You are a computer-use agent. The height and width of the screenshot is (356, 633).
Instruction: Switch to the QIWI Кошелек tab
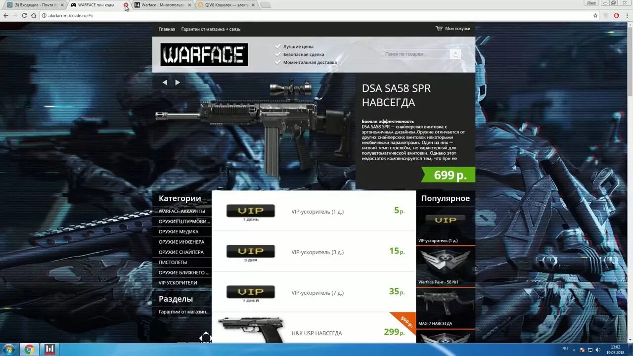[x=226, y=5]
